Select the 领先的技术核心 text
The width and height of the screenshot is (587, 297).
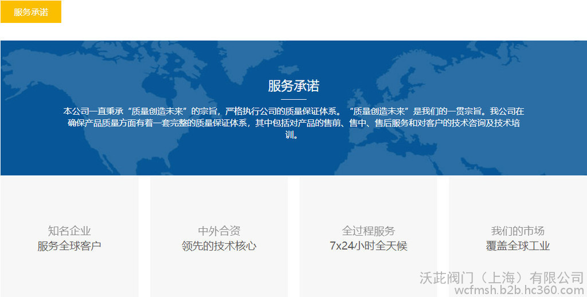219,246
